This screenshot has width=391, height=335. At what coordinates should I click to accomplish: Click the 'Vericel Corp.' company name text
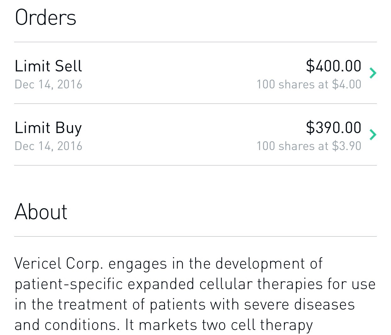click(59, 264)
